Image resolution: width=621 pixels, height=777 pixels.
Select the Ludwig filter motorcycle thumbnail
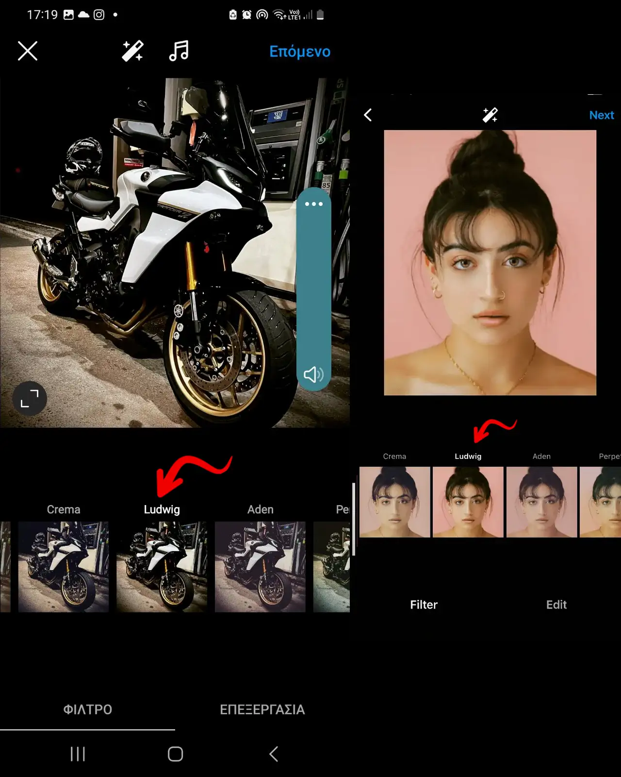tap(162, 567)
